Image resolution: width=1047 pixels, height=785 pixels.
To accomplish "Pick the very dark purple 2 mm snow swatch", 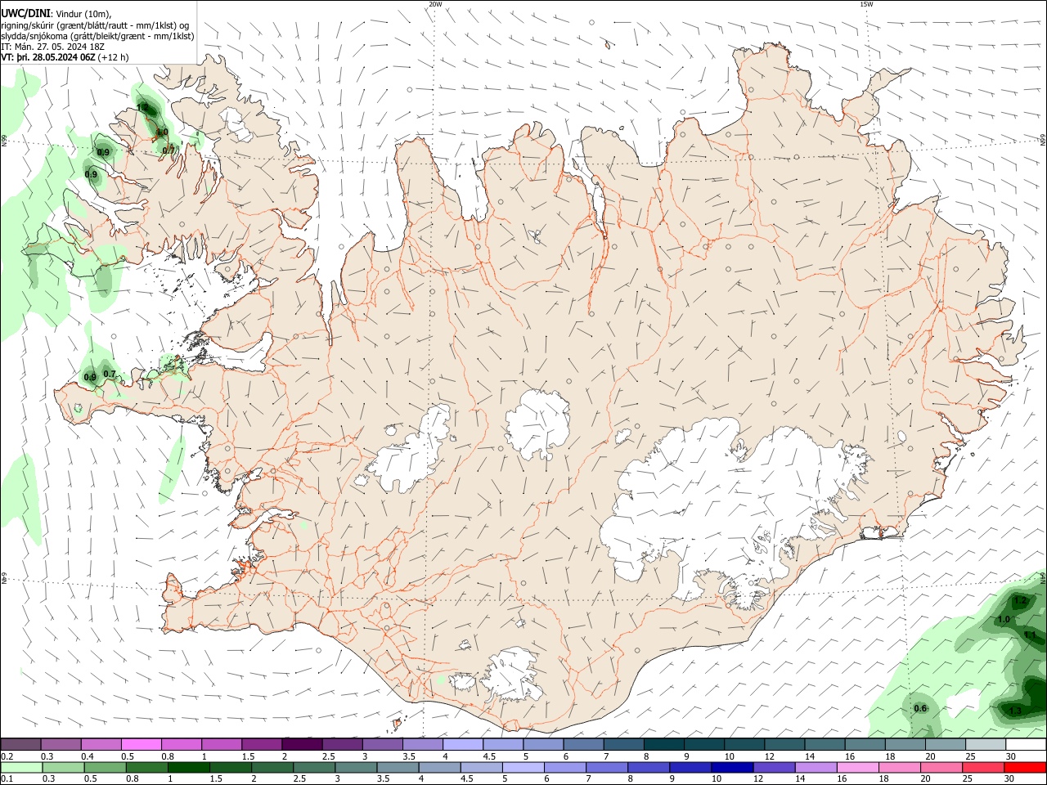I will [301, 744].
